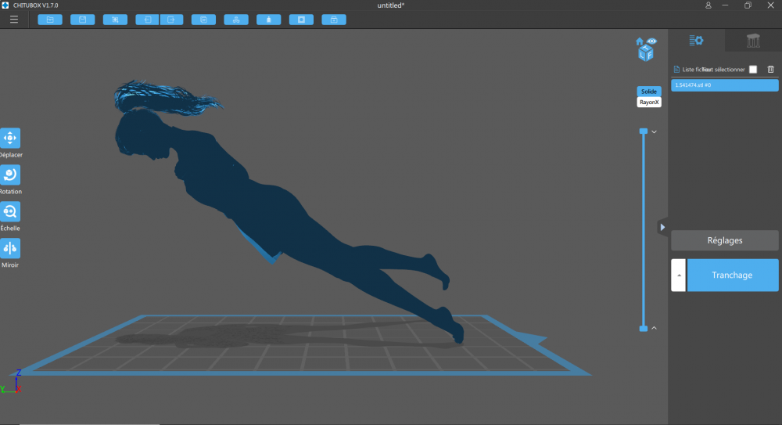Tick the Tout sélectionner checkbox
The width and height of the screenshot is (782, 425).
(753, 70)
